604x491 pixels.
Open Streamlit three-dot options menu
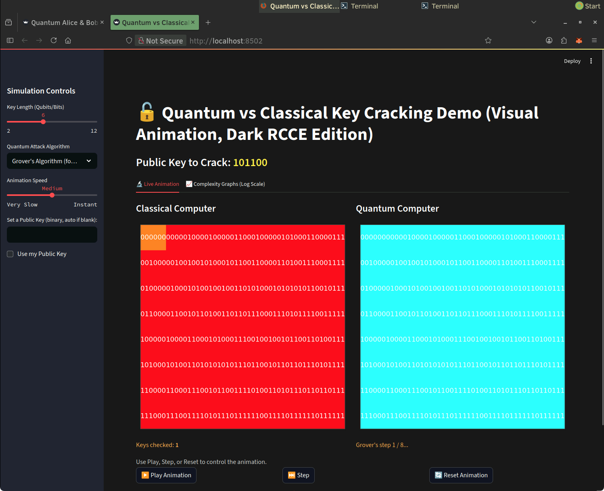(591, 61)
